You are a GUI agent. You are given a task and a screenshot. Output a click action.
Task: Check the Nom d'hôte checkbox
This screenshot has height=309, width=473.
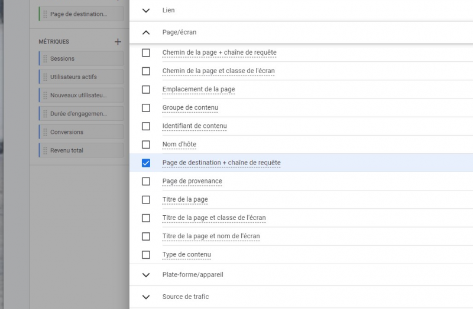[146, 144]
